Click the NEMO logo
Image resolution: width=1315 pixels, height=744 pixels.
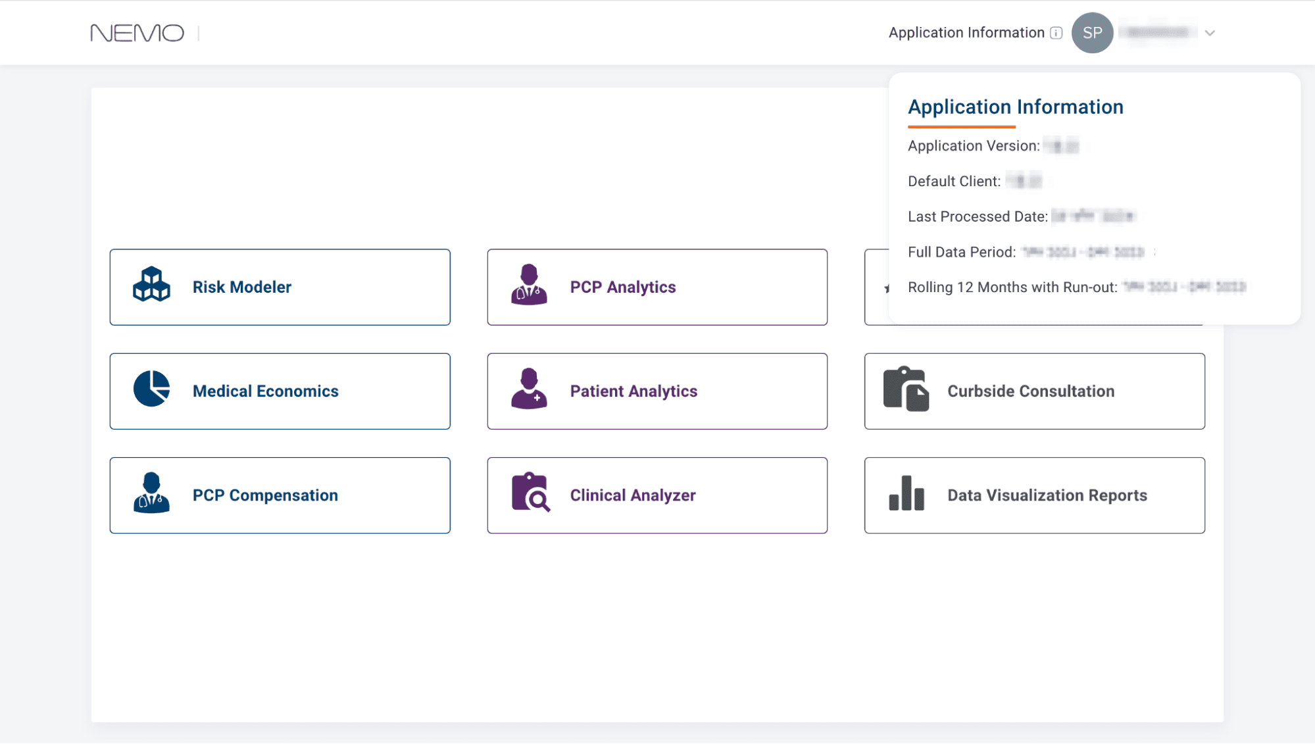pyautogui.click(x=137, y=33)
